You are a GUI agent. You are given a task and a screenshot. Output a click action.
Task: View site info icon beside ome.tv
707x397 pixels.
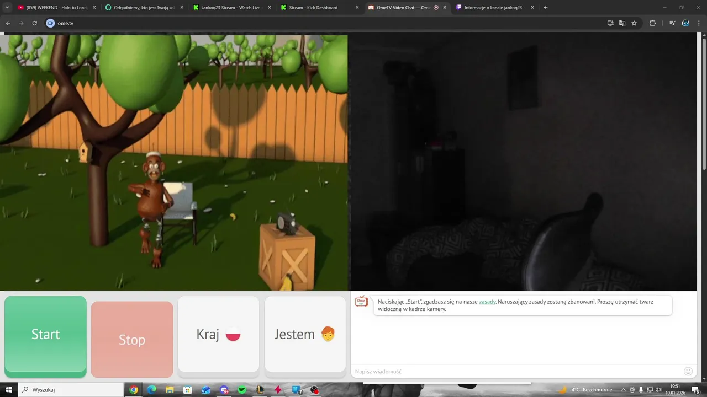click(51, 23)
